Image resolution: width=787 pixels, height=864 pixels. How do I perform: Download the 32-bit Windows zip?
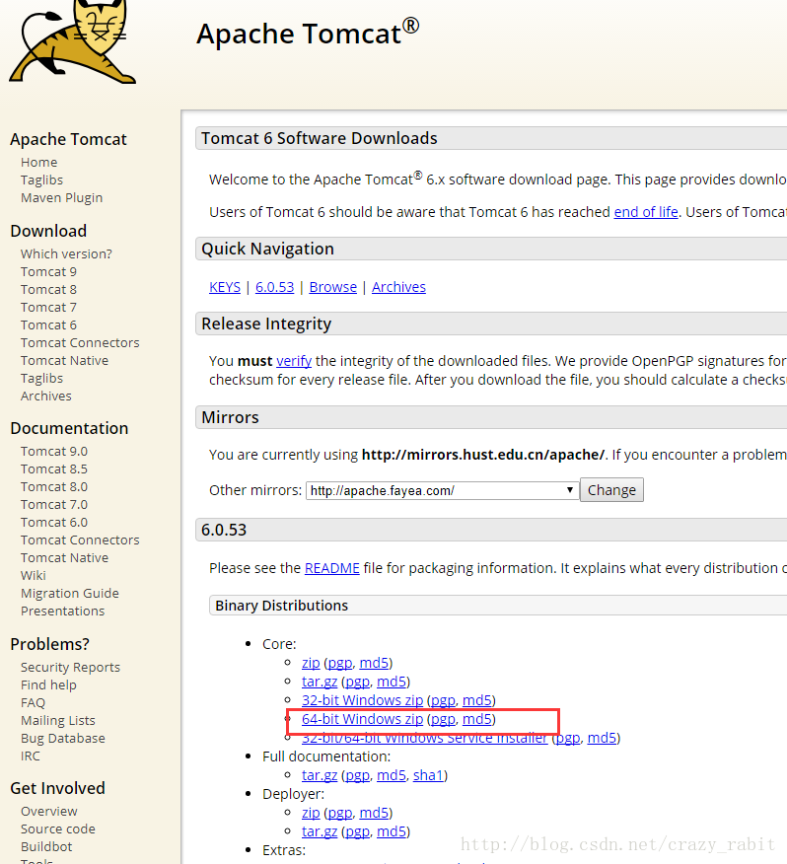[362, 700]
